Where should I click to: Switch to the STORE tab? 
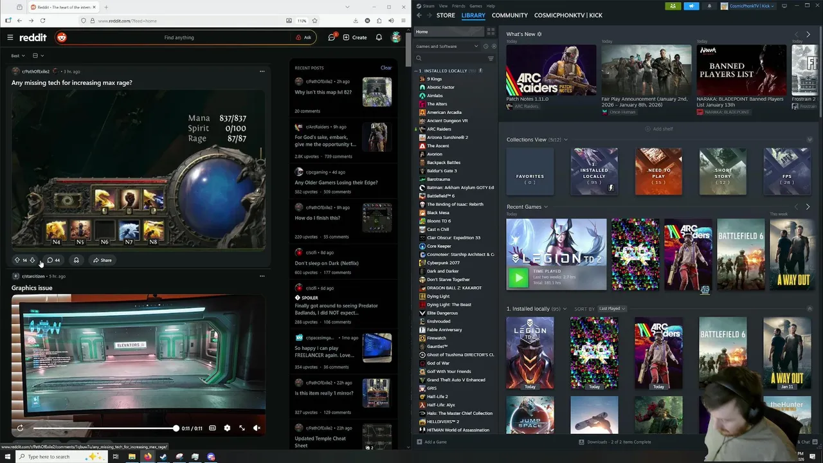[x=446, y=15]
